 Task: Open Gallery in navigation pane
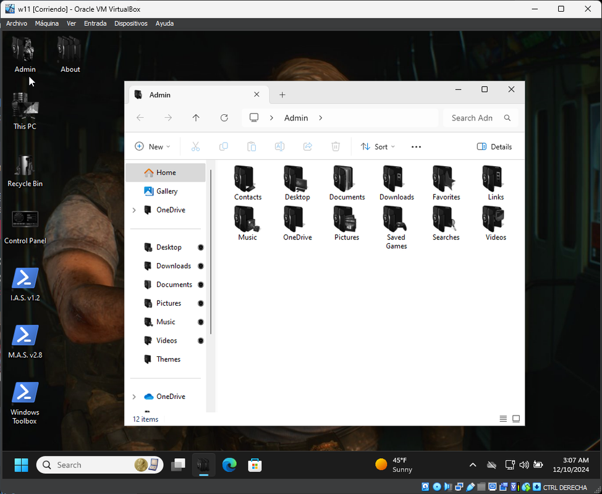(166, 191)
